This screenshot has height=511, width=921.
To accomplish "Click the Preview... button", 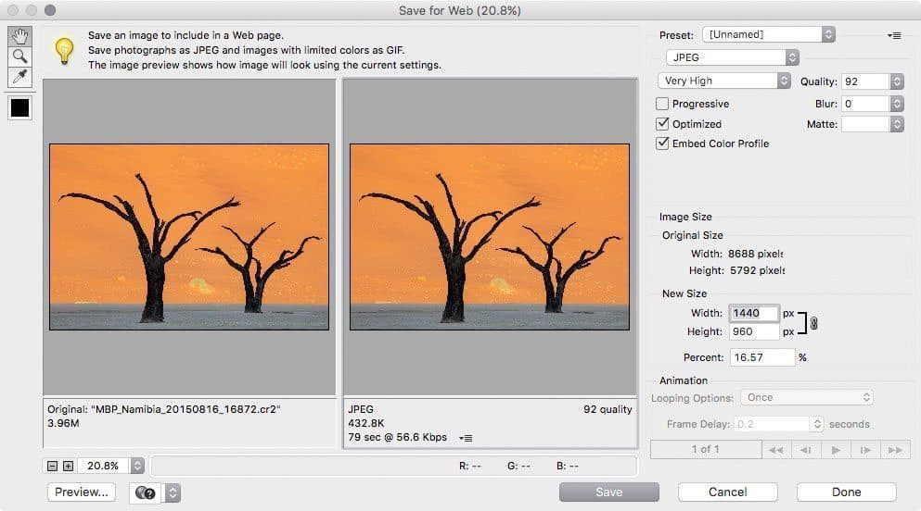I will (x=82, y=492).
